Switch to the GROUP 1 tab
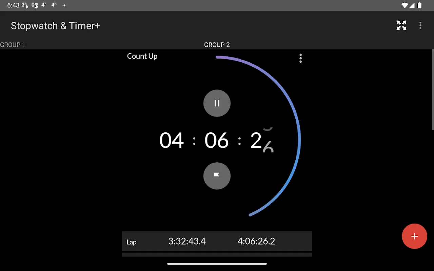Screen dimensions: 434x271 pyautogui.click(x=13, y=45)
